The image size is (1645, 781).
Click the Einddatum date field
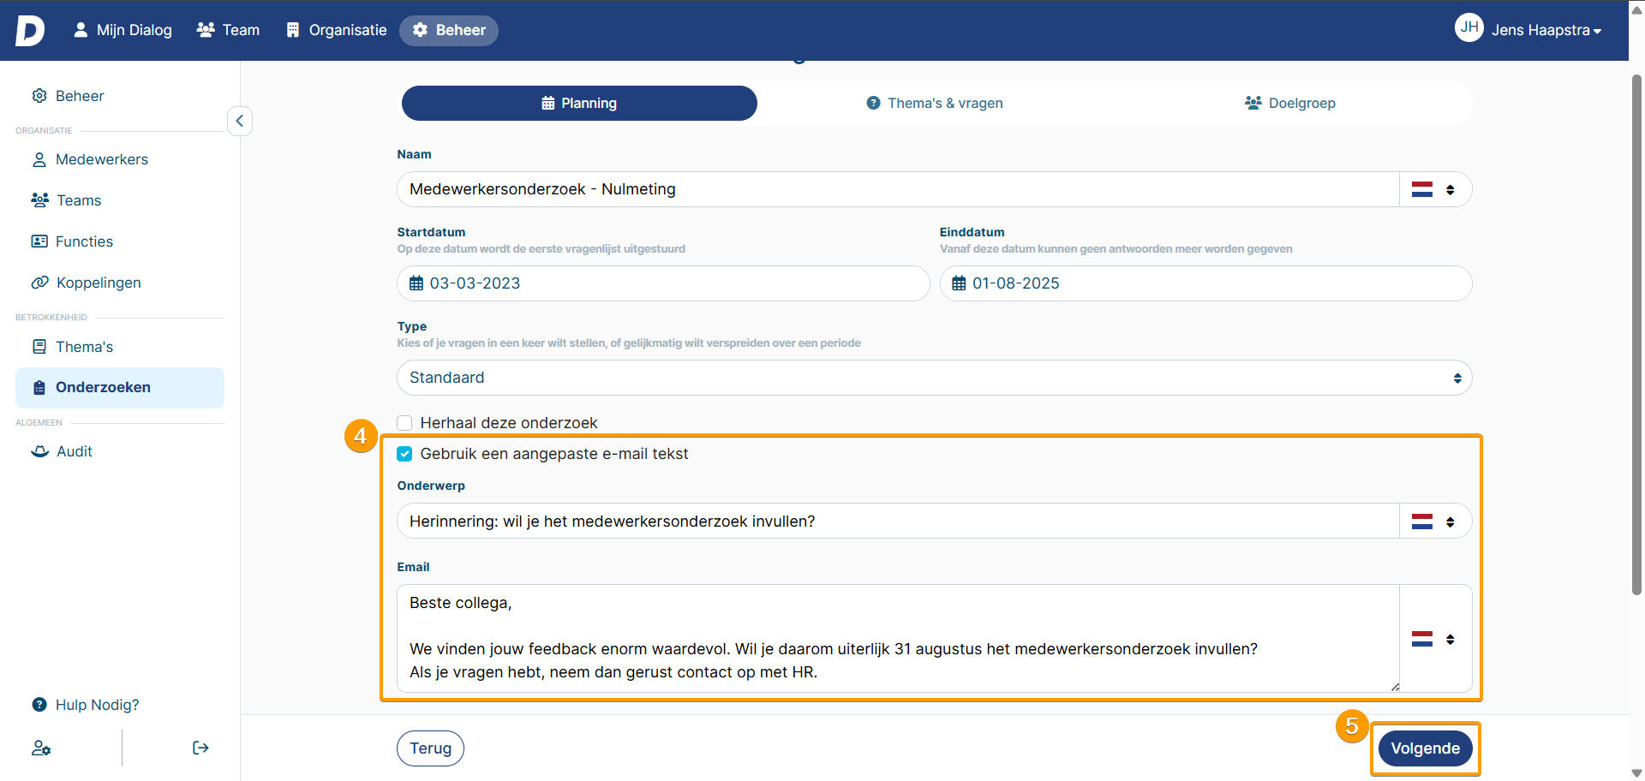(x=1205, y=283)
